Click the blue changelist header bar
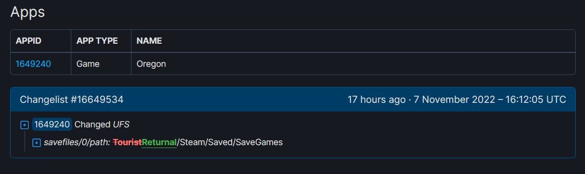Screen dimensions: 585x174 click(293, 99)
